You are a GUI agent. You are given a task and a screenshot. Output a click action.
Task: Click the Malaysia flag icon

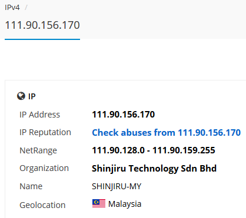click(99, 203)
